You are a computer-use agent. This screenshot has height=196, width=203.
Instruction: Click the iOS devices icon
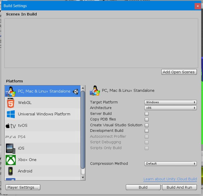(11, 148)
